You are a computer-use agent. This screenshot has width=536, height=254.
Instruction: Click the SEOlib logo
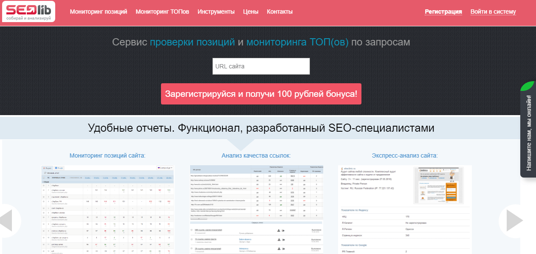click(x=28, y=11)
